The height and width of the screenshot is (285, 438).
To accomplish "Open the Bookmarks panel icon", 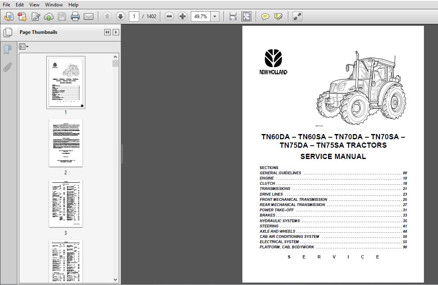I will tap(8, 50).
